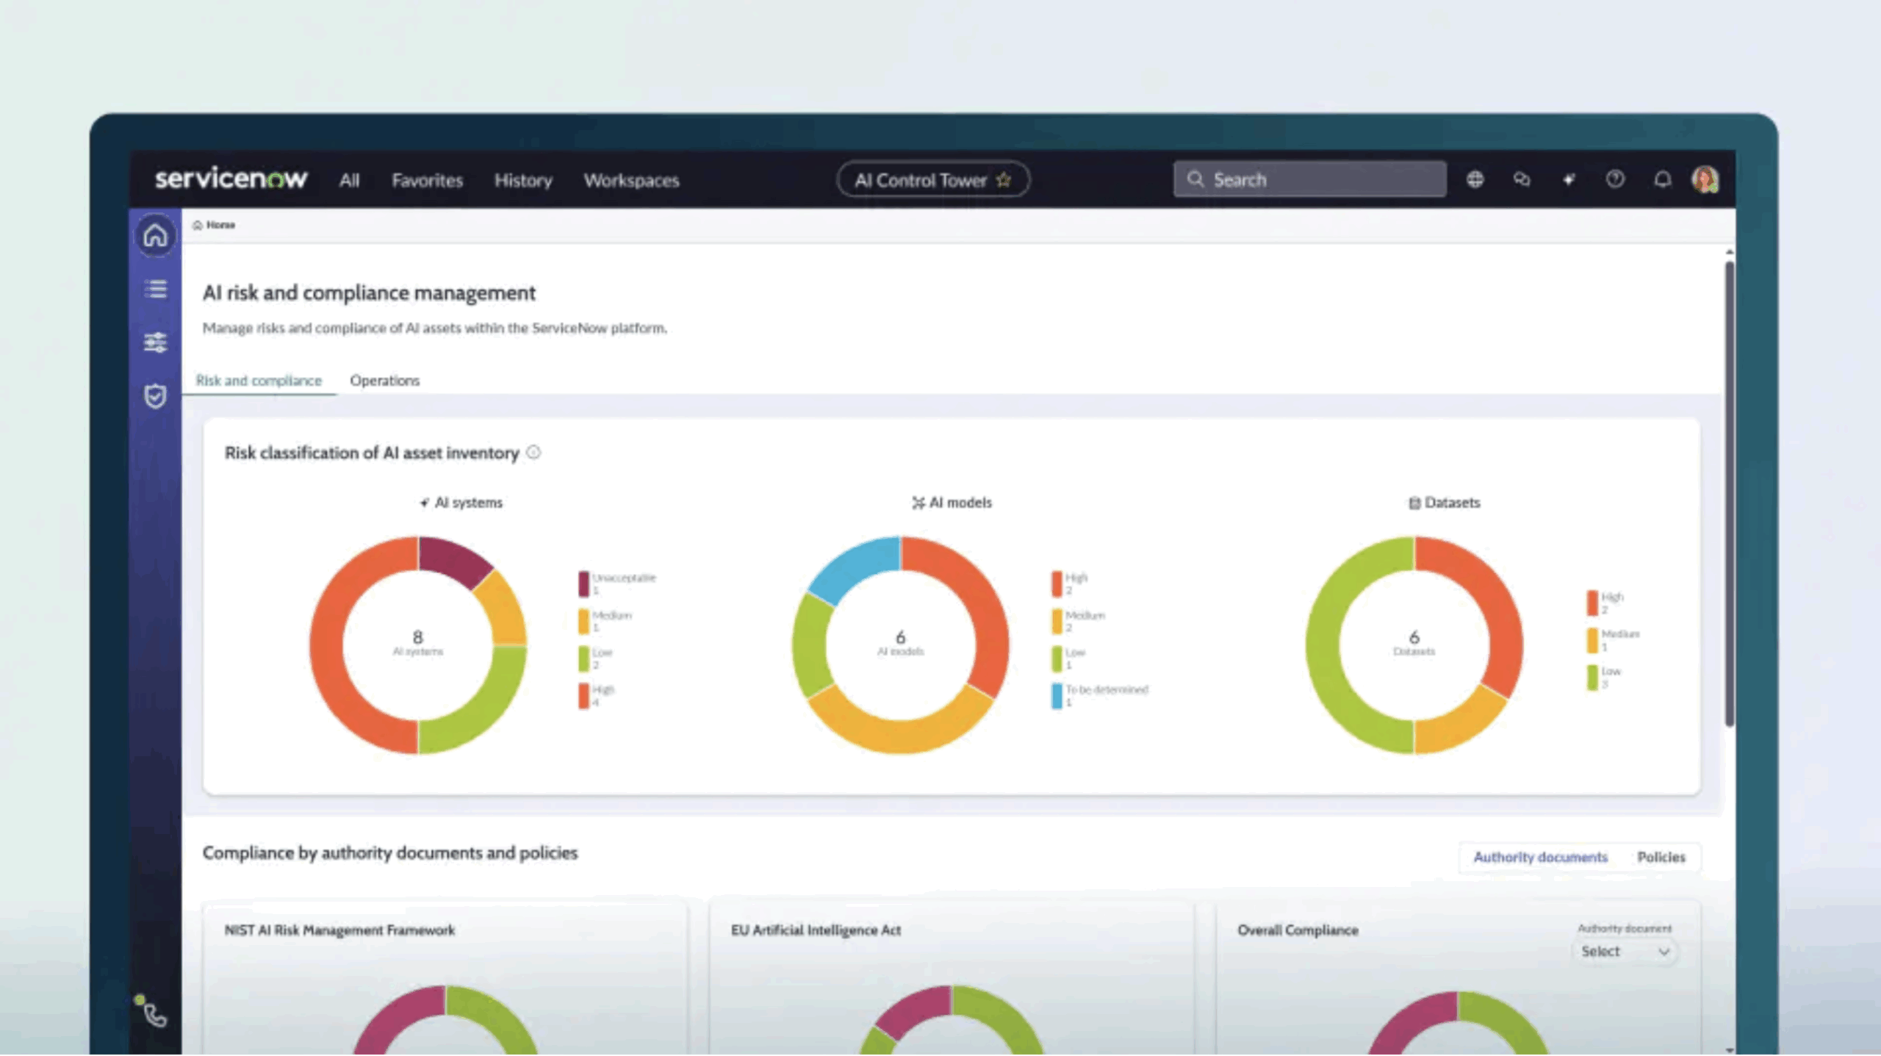Click the Unacceptable legend swatch in AI systems
1881x1056 pixels.
point(583,584)
